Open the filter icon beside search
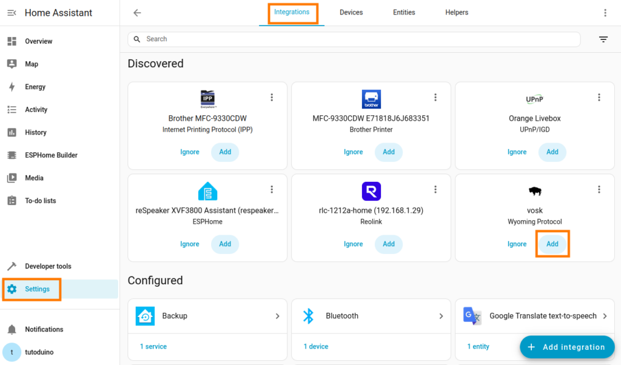Image resolution: width=621 pixels, height=365 pixels. [603, 39]
